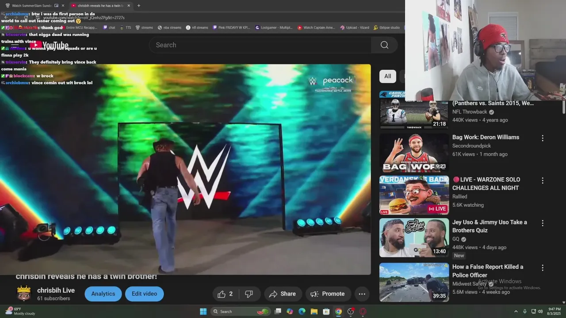Open the Lostgamer - Multipl bookmark

tap(274, 27)
